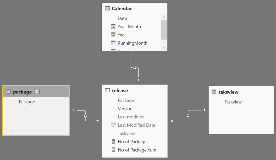This screenshot has width=276, height=160.
Task: Click the Last Modified Date column icon
Action: pyautogui.click(x=113, y=125)
